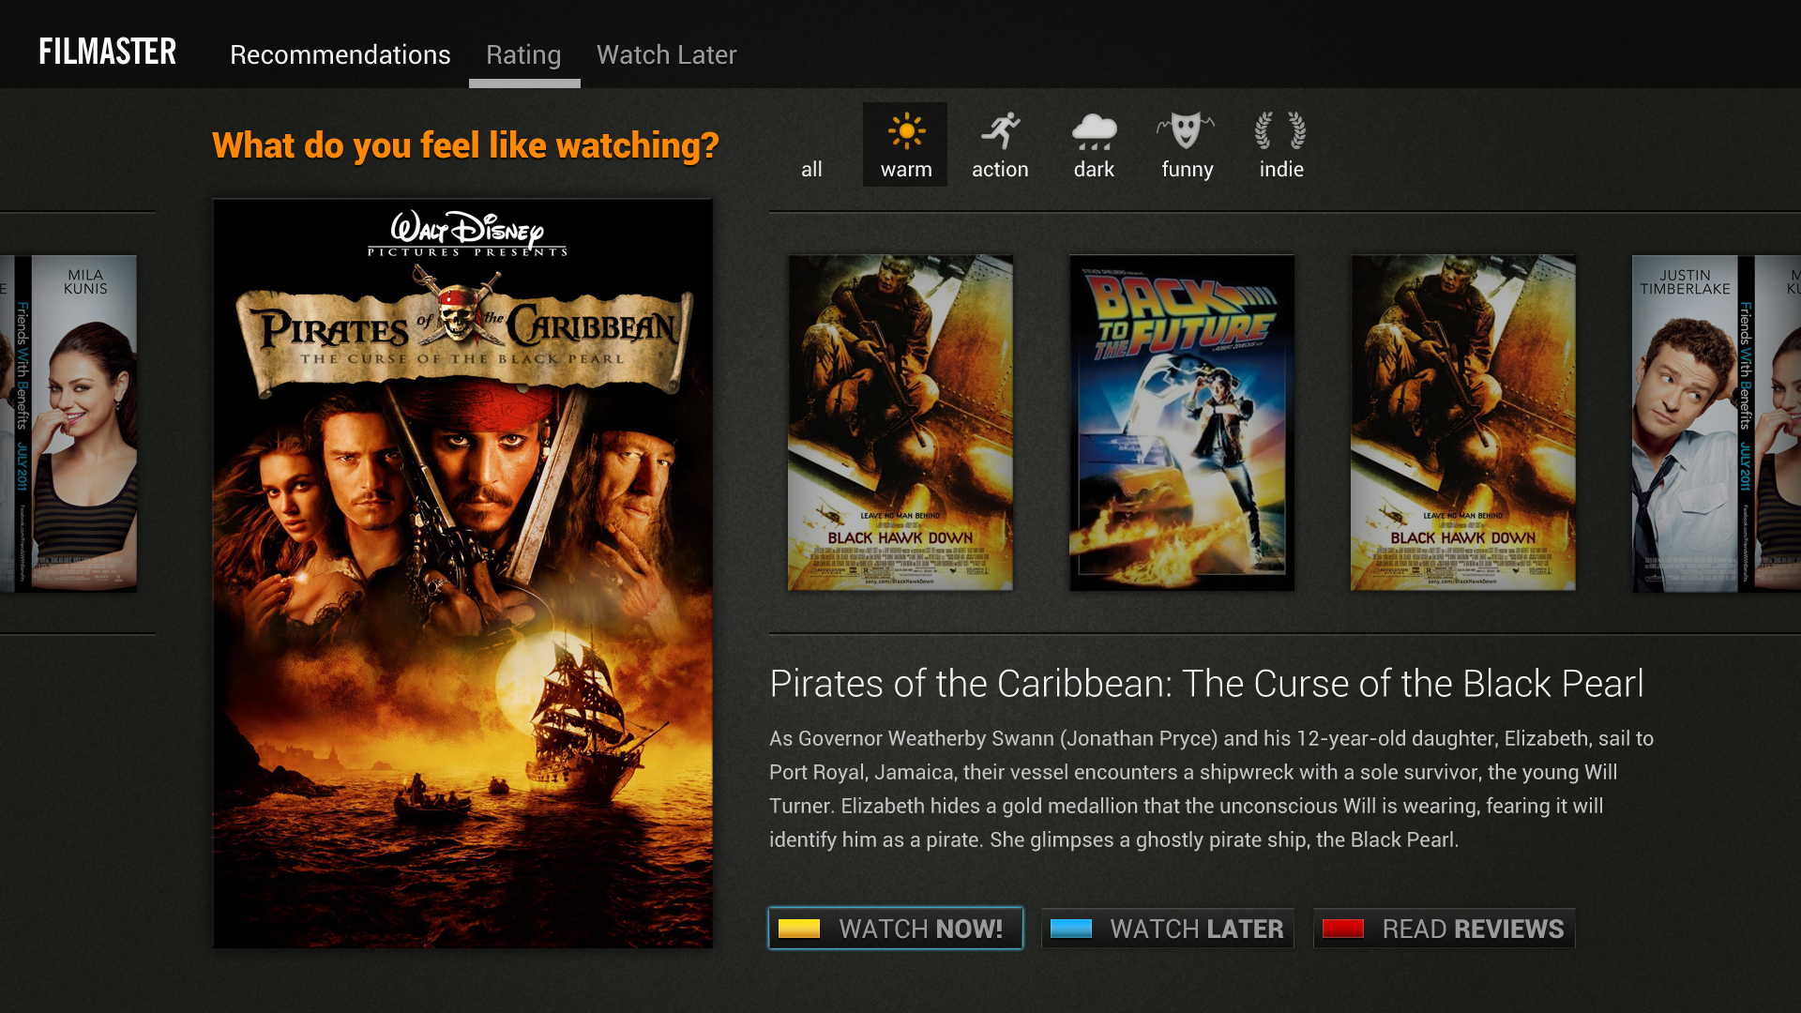1801x1013 pixels.
Task: Click the Pirates of the Caribbean movie title text
Action: (x=1206, y=684)
